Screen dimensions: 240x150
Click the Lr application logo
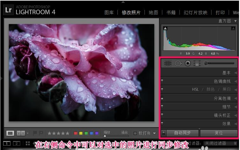pos(8,10)
